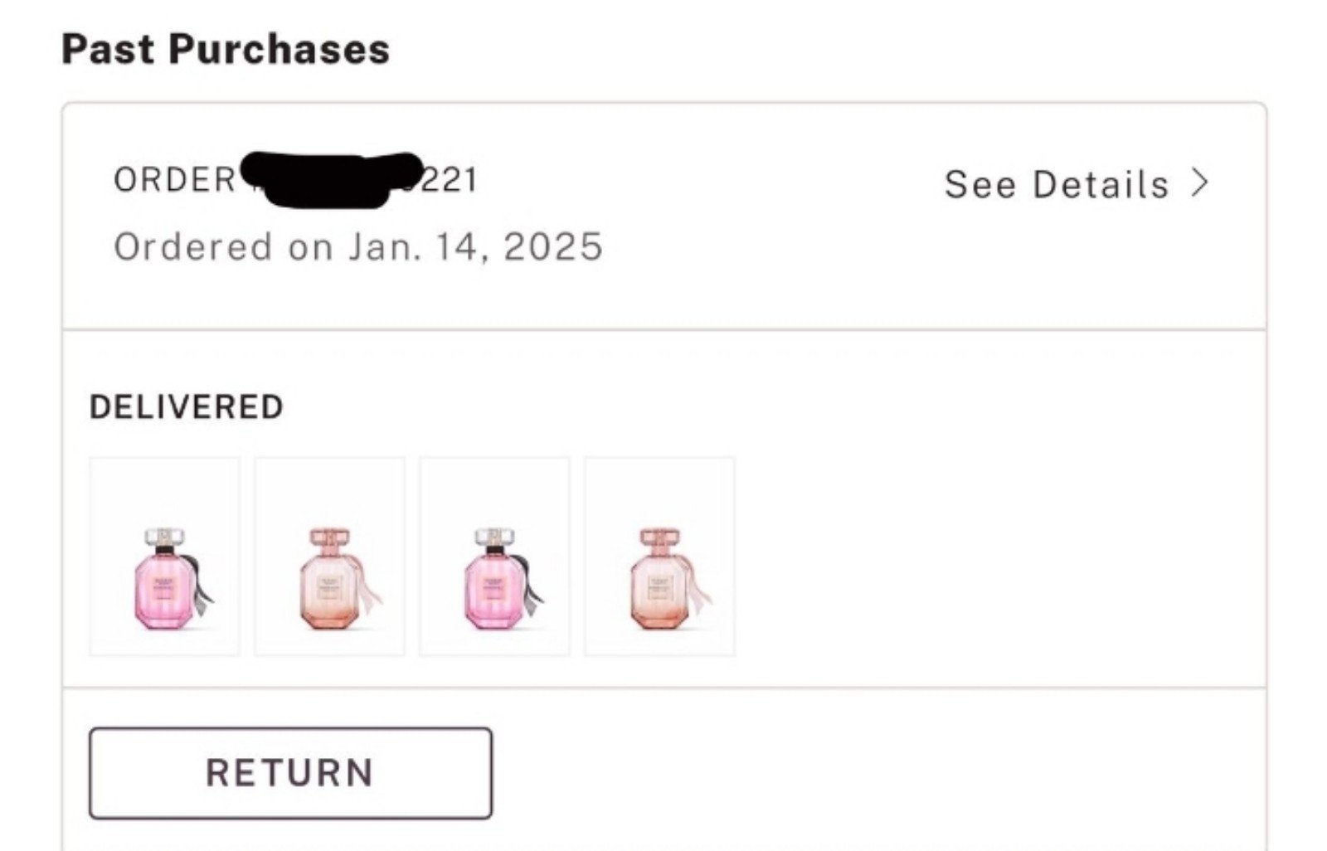Click the silver cap of the third bottle
The width and height of the screenshot is (1327, 851).
(x=494, y=537)
